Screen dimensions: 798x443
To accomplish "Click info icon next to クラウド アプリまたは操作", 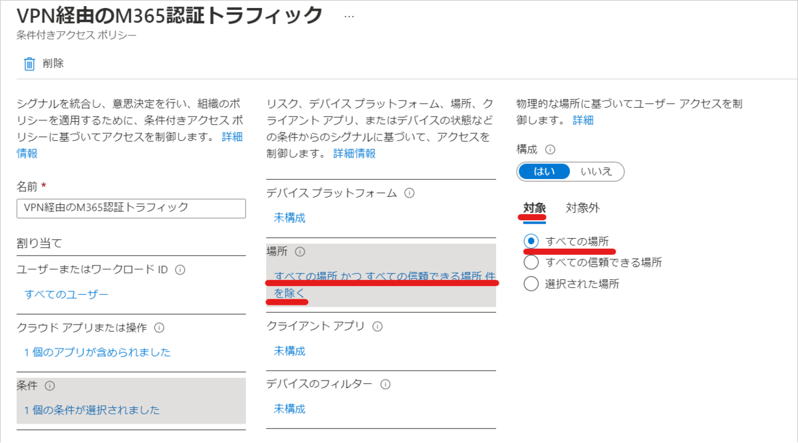I will 160,328.
